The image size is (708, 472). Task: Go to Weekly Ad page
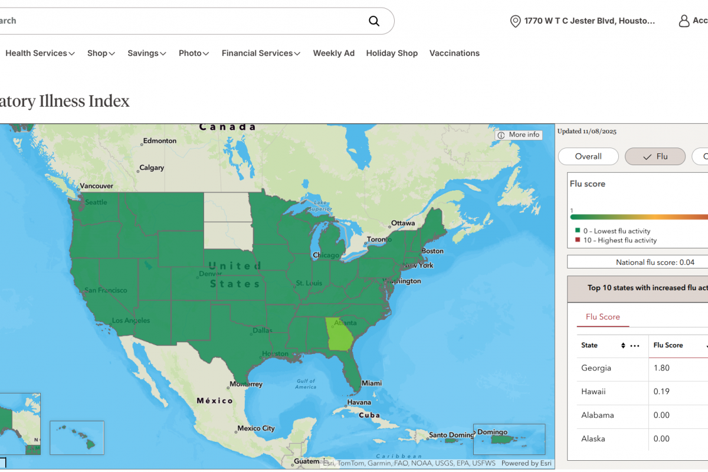333,53
